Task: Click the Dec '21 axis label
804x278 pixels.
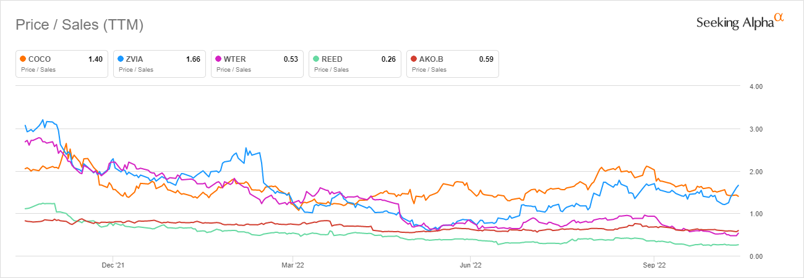Action: [113, 266]
